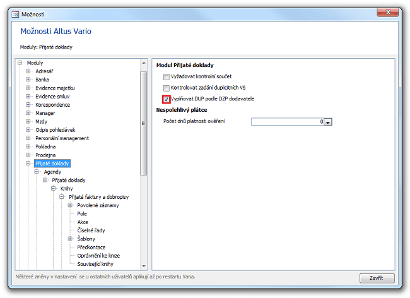Click the Zavřít button
The image size is (410, 298).
pos(377,278)
